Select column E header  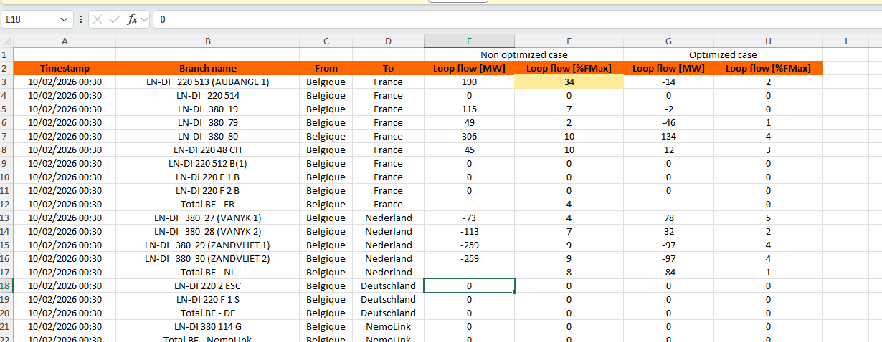click(x=469, y=41)
